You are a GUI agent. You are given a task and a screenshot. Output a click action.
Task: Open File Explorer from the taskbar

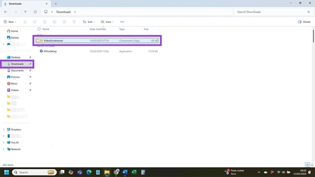pos(107,172)
